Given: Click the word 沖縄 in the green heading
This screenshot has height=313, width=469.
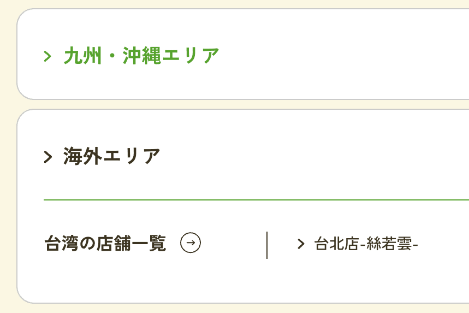Looking at the screenshot, I should [x=142, y=56].
